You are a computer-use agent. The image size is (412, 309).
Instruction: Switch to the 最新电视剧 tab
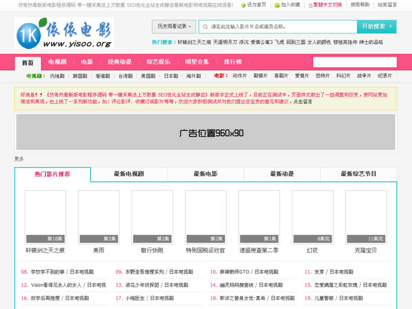[x=129, y=174]
